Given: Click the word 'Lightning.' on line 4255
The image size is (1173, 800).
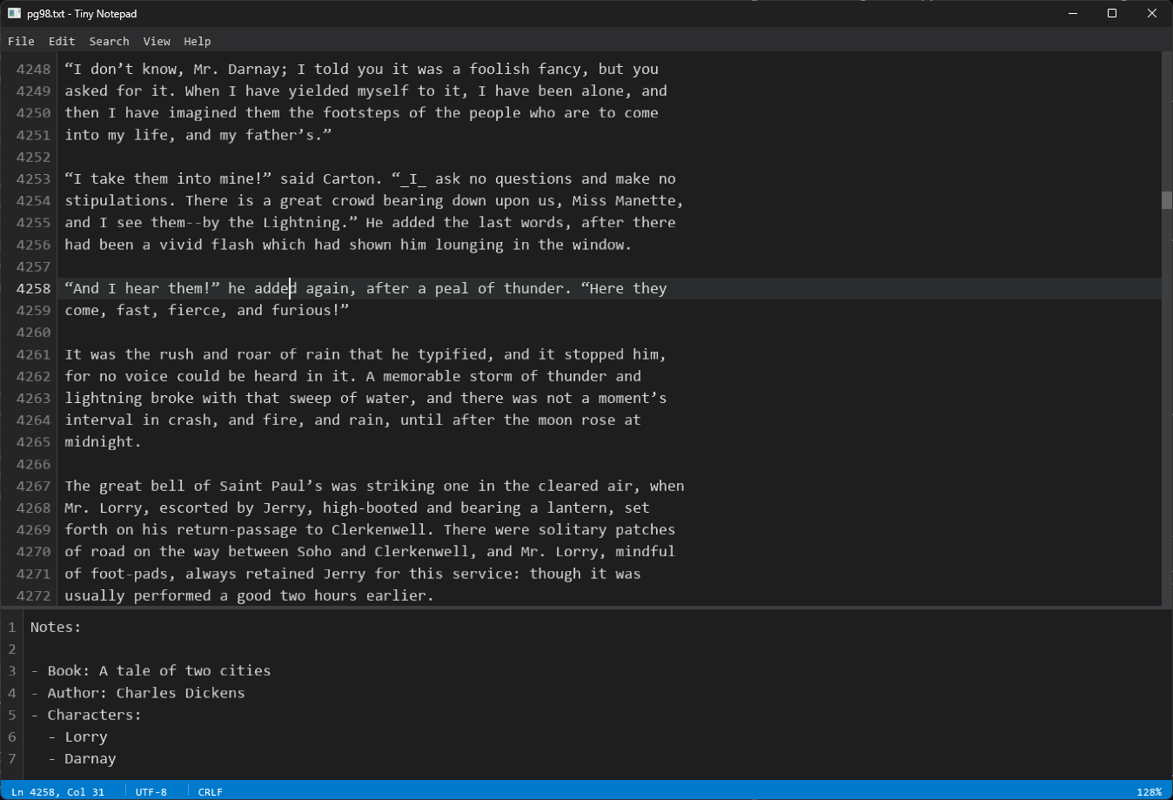Looking at the screenshot, I should pyautogui.click(x=306, y=223).
